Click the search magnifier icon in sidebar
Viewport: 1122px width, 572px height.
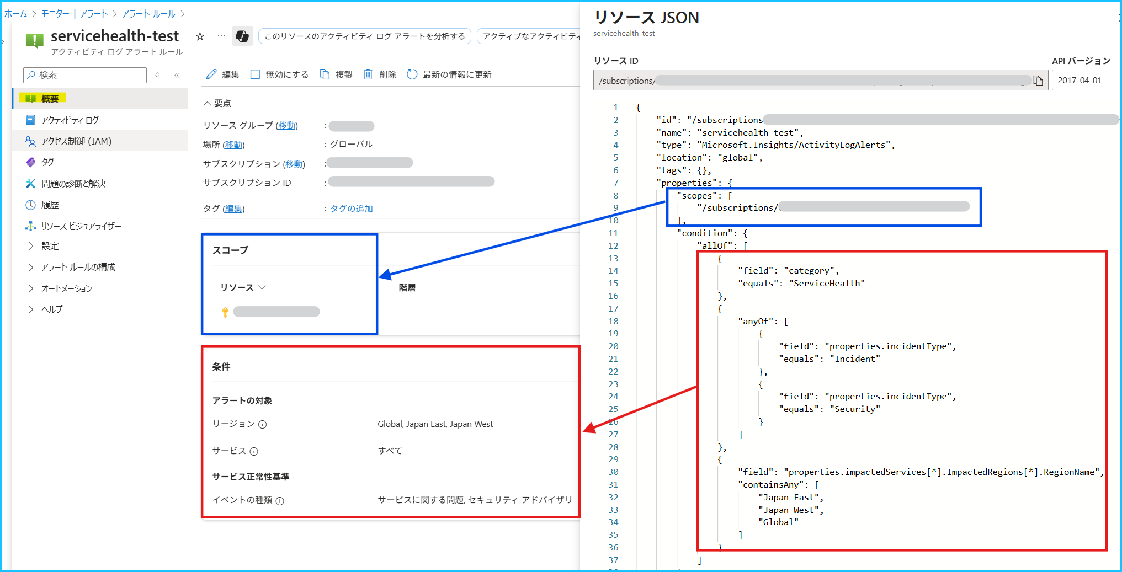31,75
